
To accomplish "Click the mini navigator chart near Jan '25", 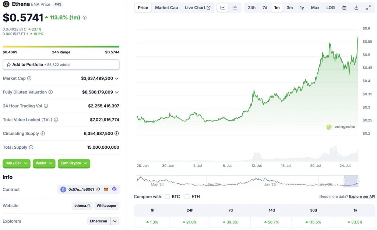I will point(270,181).
